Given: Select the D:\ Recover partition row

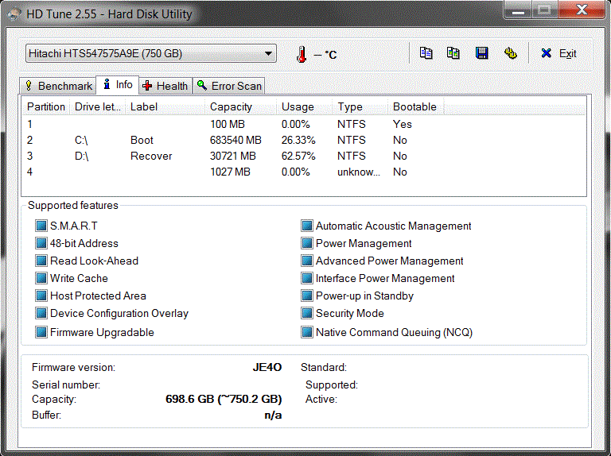Looking at the screenshot, I should 304,156.
